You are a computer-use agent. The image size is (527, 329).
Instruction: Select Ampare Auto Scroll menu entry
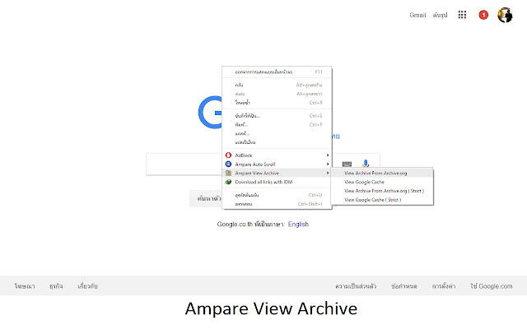coord(277,164)
